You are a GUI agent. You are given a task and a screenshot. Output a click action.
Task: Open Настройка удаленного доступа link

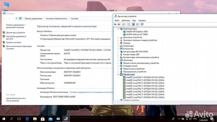pos(16,37)
